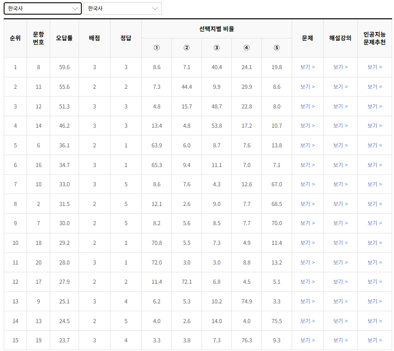Viewport: 394px width, 351px height.
Task: View 문제 for question 6 in rank 5
Action: point(308,145)
